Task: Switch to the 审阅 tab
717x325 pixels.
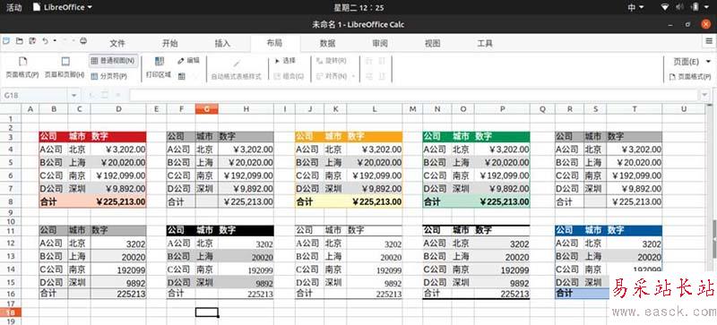Action: tap(380, 44)
